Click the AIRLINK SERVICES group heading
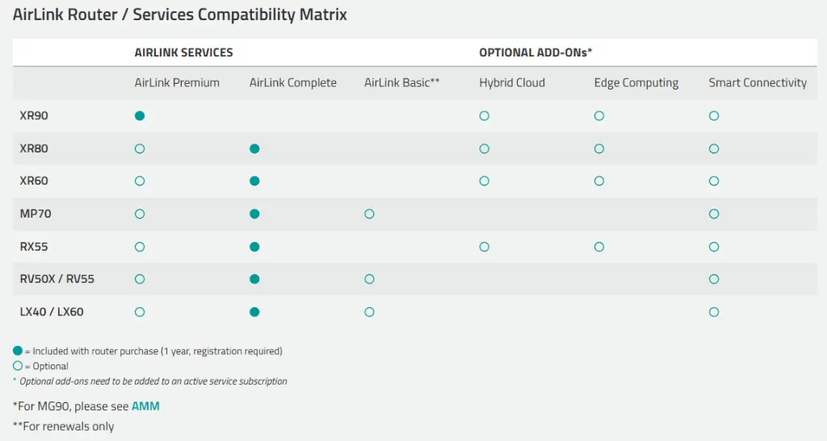 183,52
